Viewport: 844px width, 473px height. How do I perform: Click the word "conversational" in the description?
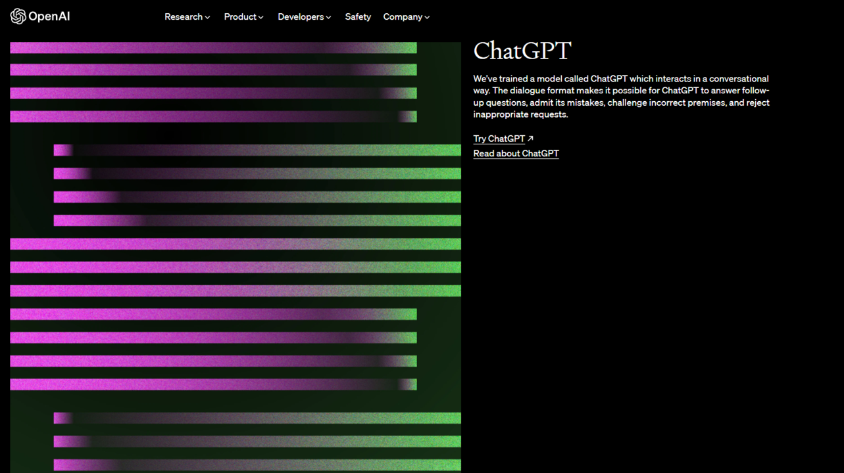pyautogui.click(x=738, y=79)
